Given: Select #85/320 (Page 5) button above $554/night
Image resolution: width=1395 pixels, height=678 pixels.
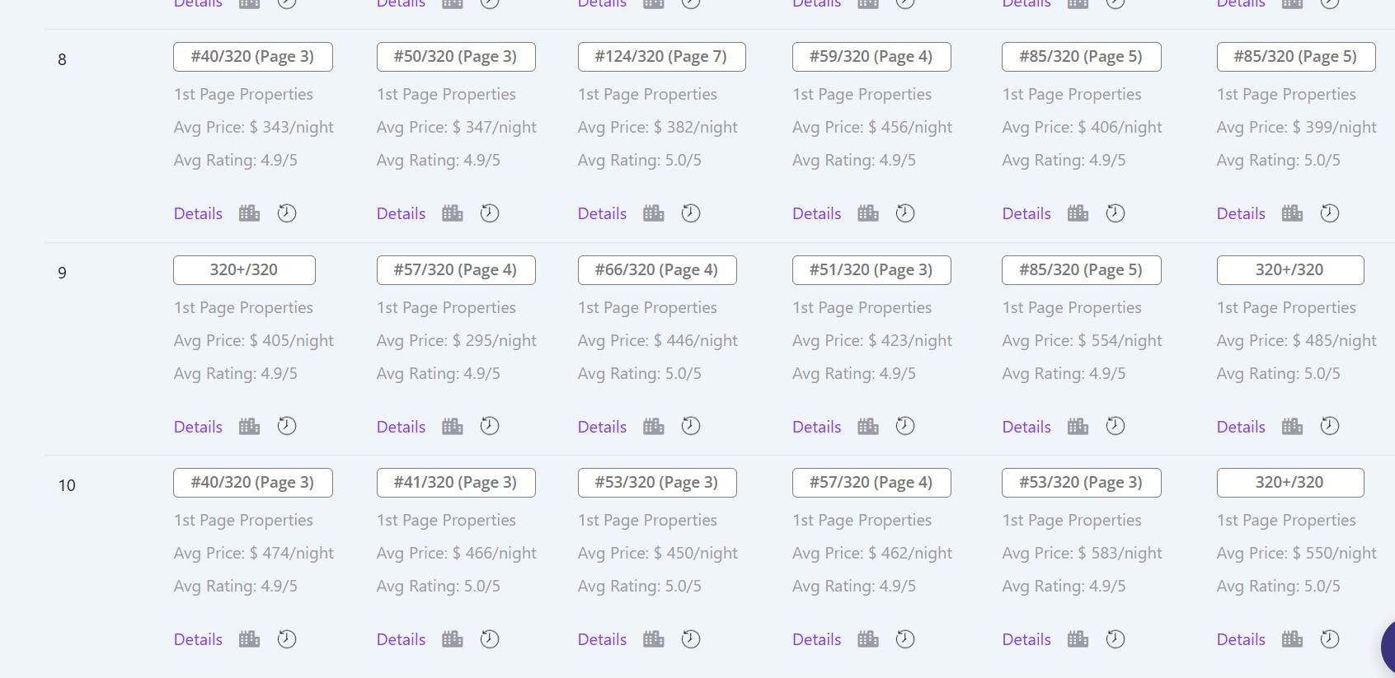Looking at the screenshot, I should pyautogui.click(x=1082, y=270).
